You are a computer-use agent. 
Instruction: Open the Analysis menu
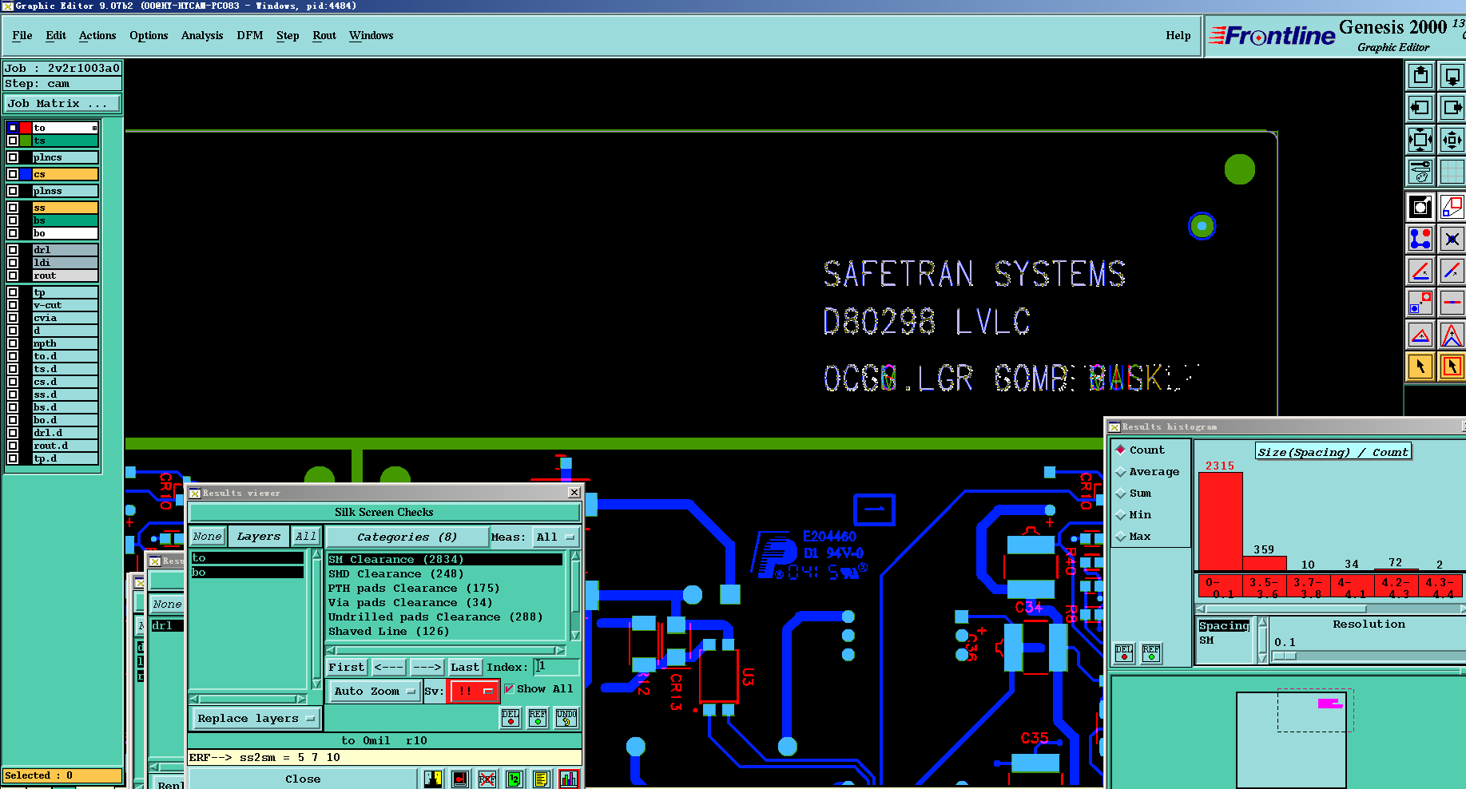click(202, 35)
